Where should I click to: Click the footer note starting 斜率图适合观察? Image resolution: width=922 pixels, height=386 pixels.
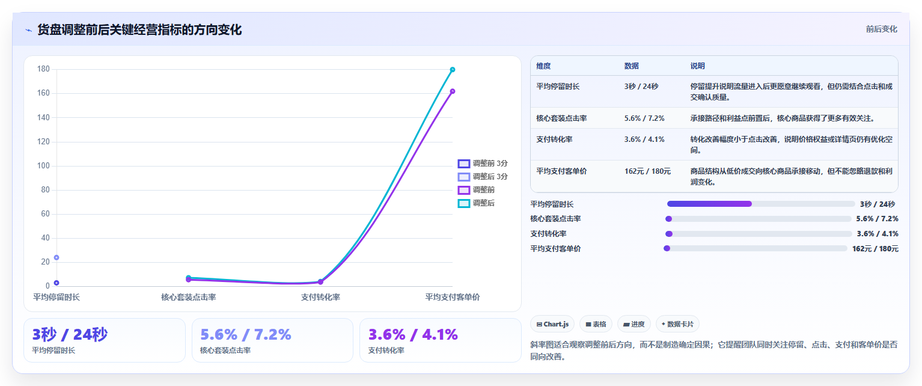click(x=714, y=351)
